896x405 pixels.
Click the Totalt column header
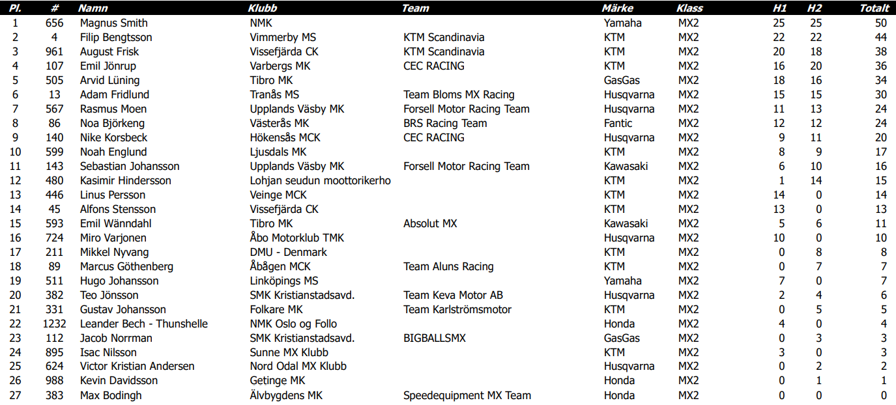point(874,8)
